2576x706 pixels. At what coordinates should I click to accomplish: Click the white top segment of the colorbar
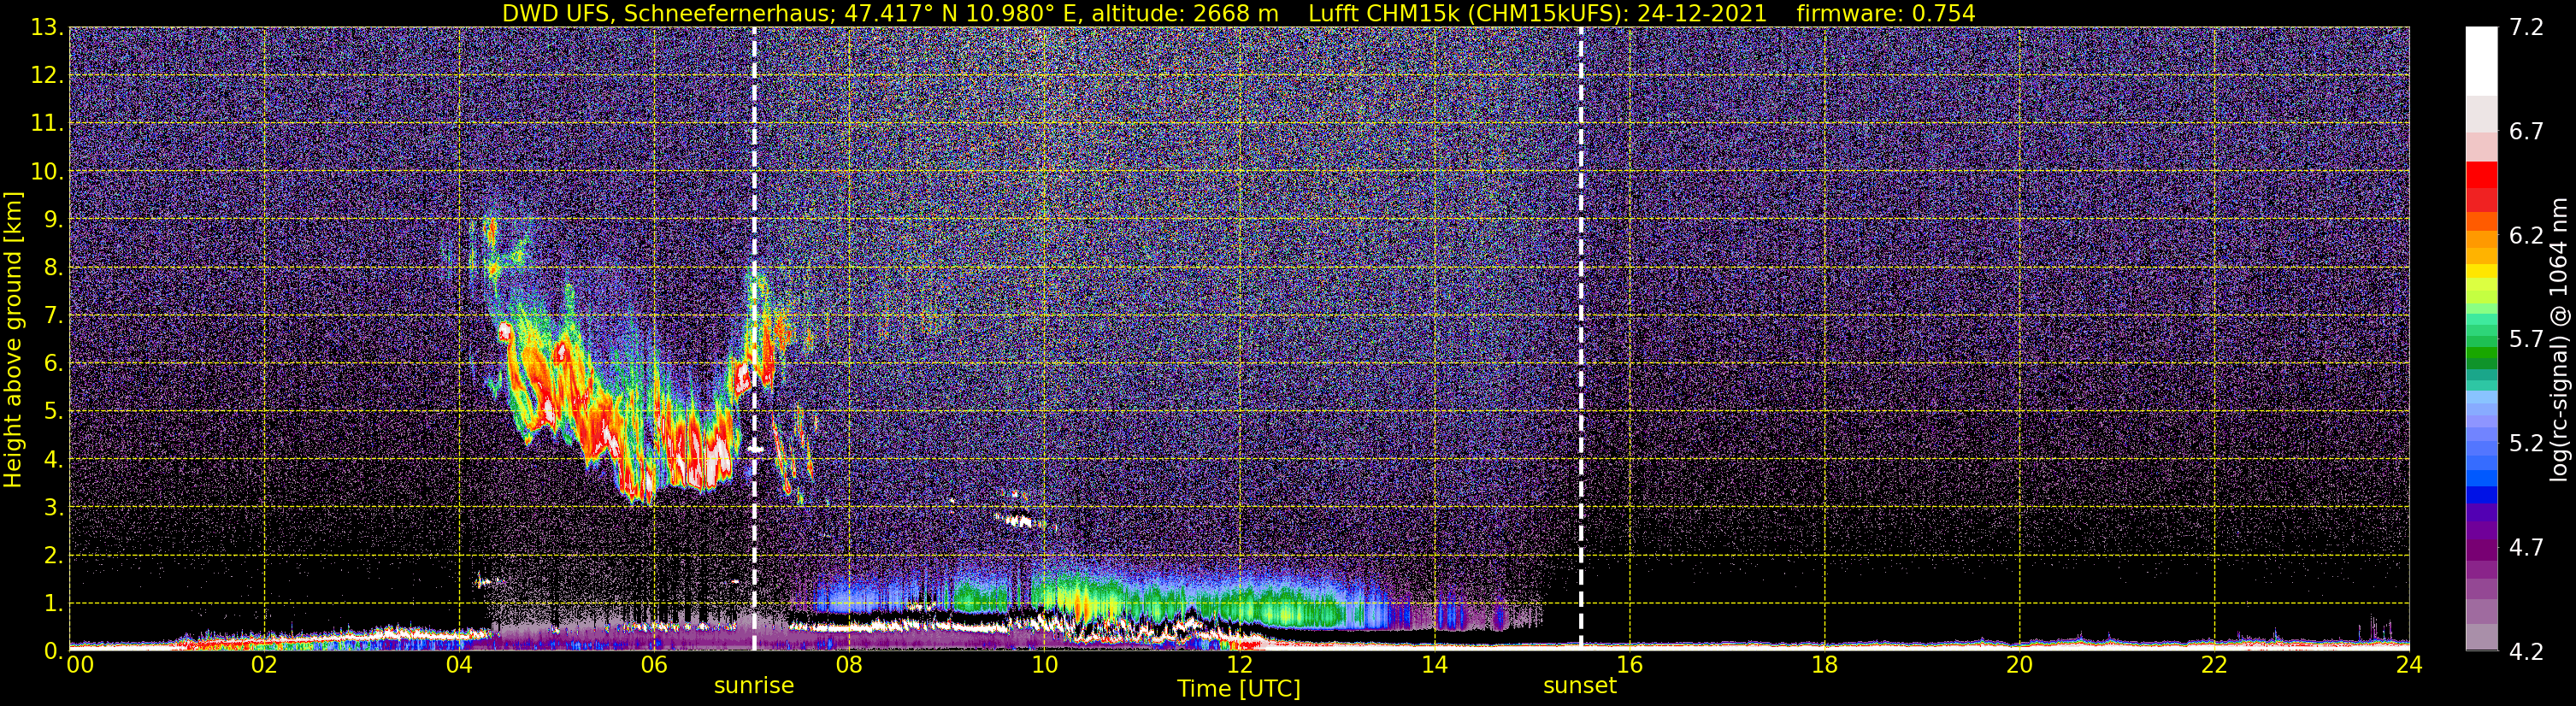(x=2481, y=61)
